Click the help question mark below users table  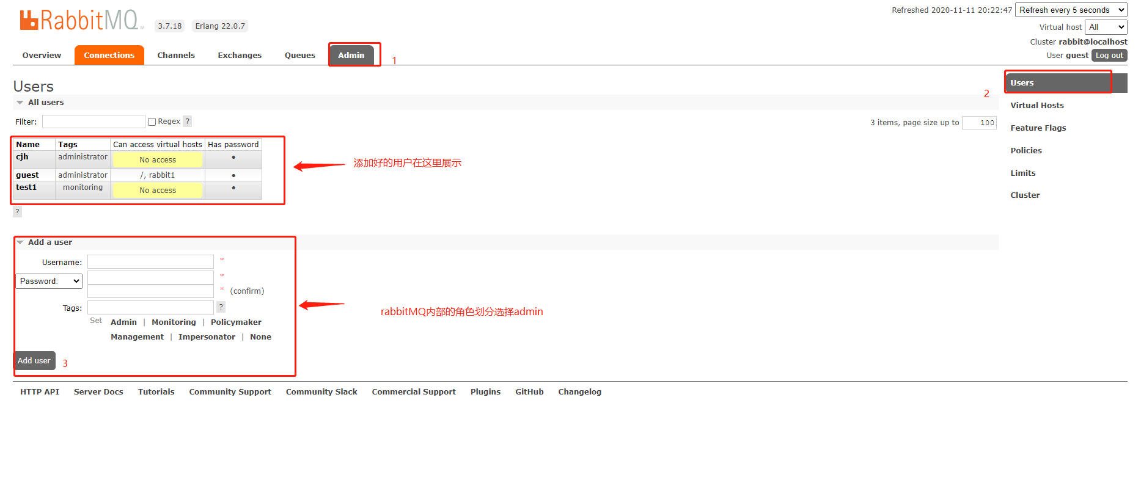pos(17,212)
